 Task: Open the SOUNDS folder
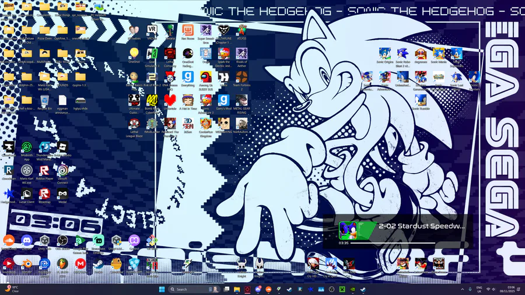click(x=62, y=79)
